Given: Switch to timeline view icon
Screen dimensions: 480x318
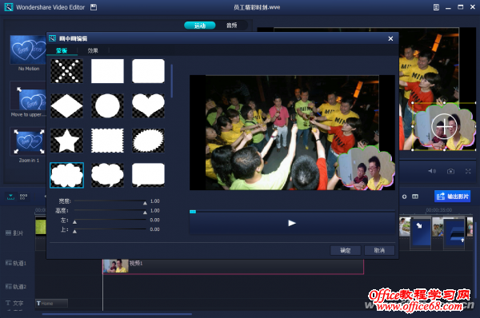Looking at the screenshot, I should [10, 197].
